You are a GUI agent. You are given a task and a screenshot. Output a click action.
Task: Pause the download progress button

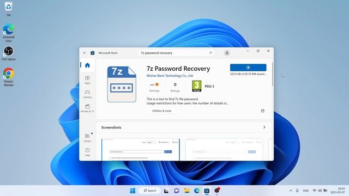click(x=248, y=68)
